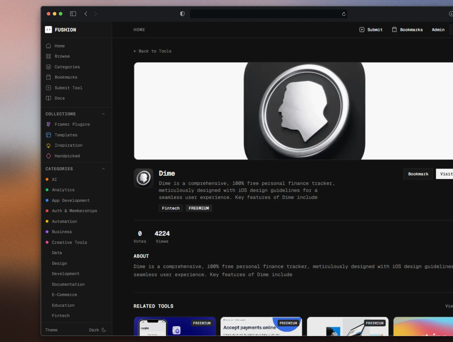The image size is (453, 342).
Task: Open Bookmarks from the top header
Action: pos(407,30)
